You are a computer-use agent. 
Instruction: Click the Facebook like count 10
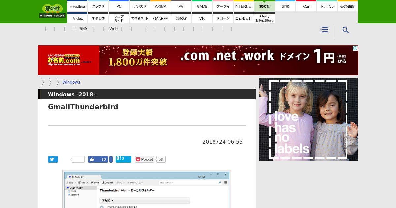pyautogui.click(x=103, y=159)
